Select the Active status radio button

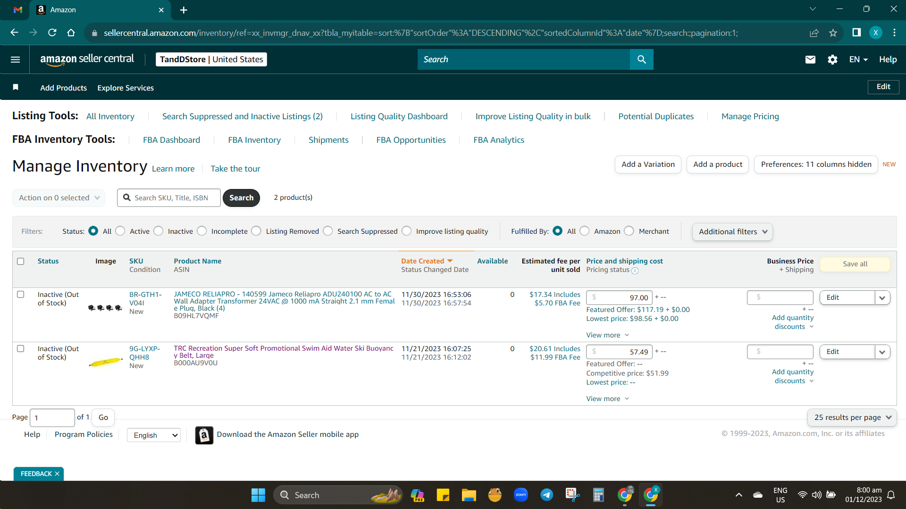coord(120,231)
